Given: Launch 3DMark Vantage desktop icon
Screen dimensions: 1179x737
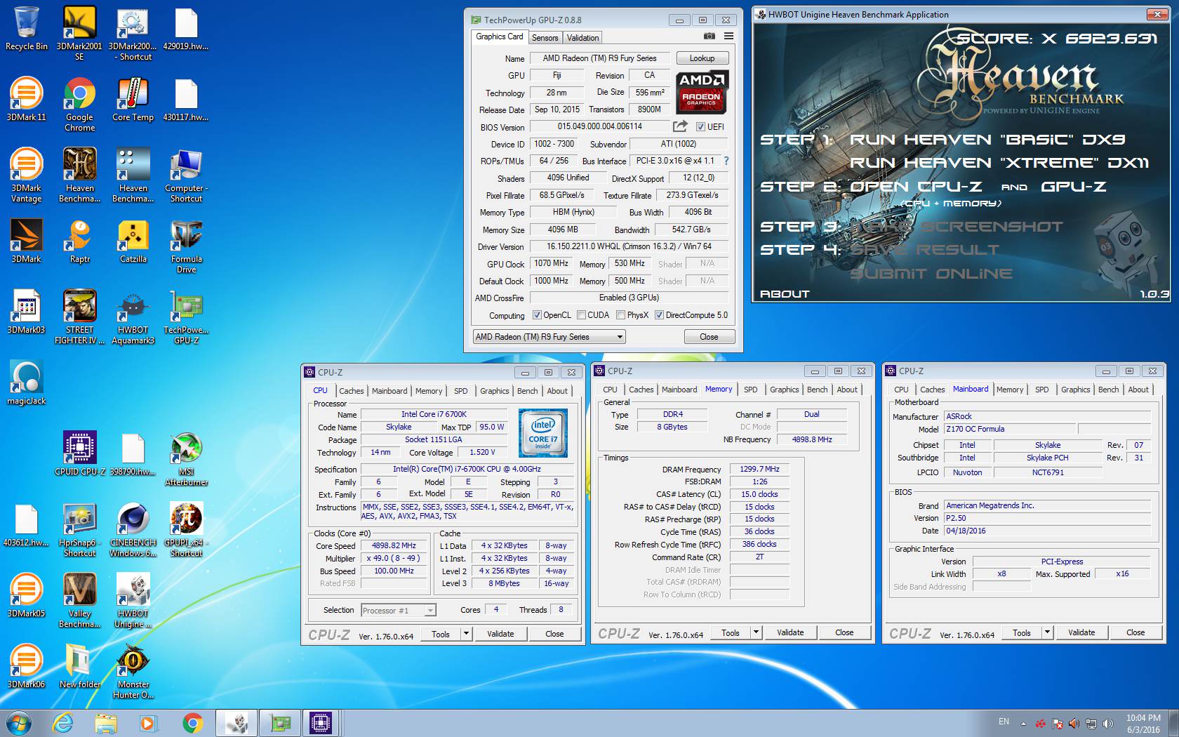Looking at the screenshot, I should point(26,175).
